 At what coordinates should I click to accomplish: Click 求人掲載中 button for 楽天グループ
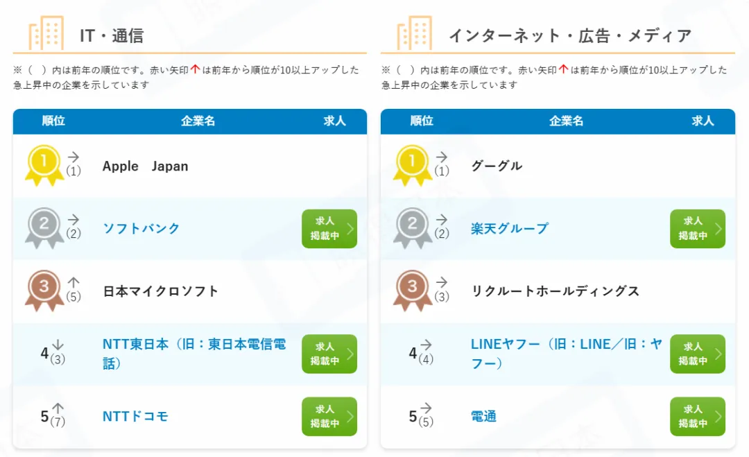click(698, 228)
